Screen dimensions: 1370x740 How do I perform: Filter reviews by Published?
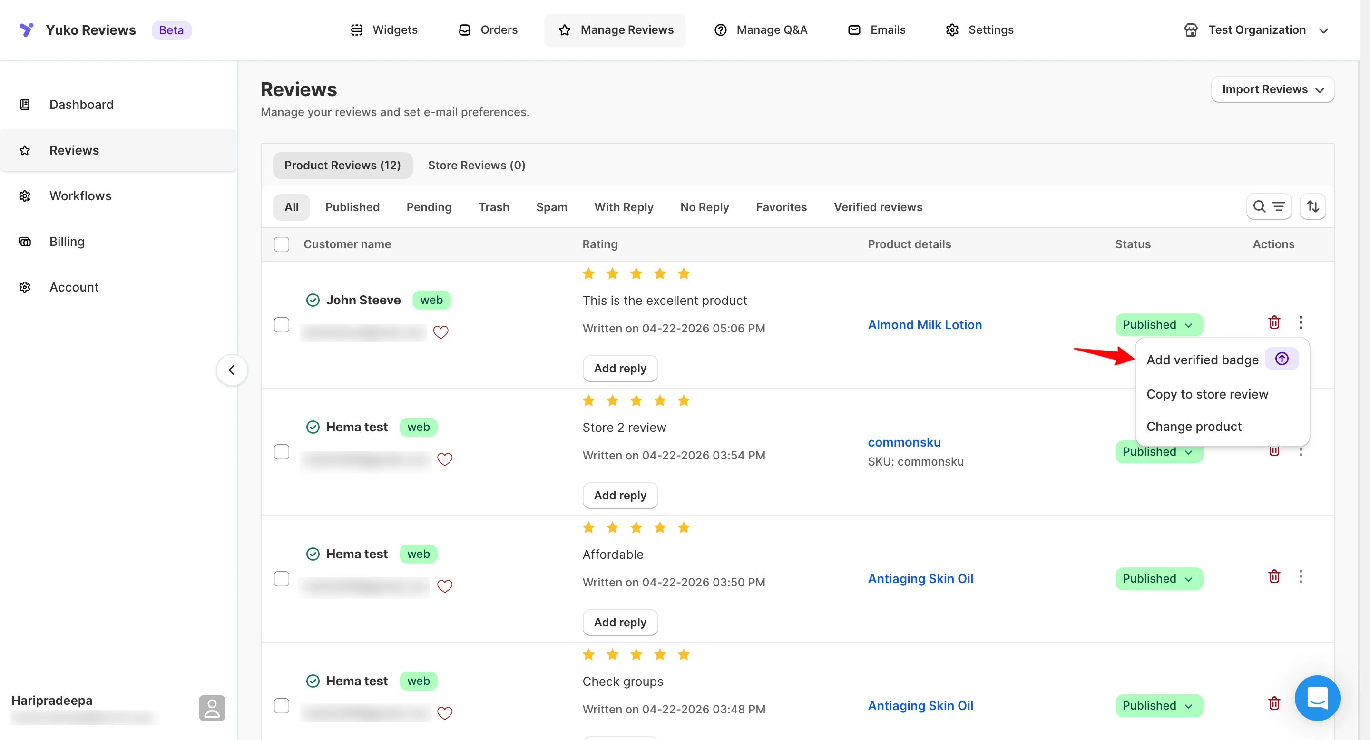[x=352, y=207]
